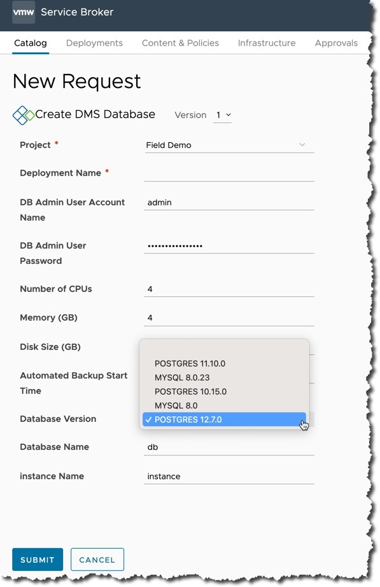
Task: Select MYSQL 8.0.23 option
Action: 224,377
